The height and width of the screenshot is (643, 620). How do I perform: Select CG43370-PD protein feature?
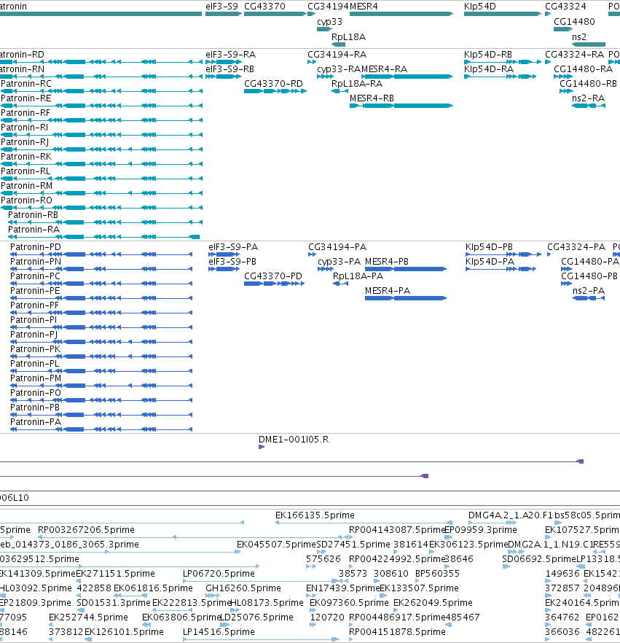pos(274,284)
